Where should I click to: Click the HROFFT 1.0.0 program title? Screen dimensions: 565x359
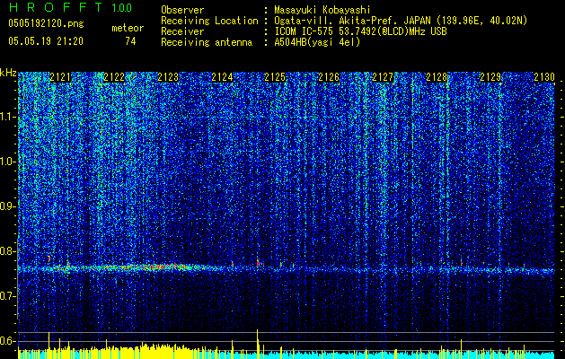point(70,7)
